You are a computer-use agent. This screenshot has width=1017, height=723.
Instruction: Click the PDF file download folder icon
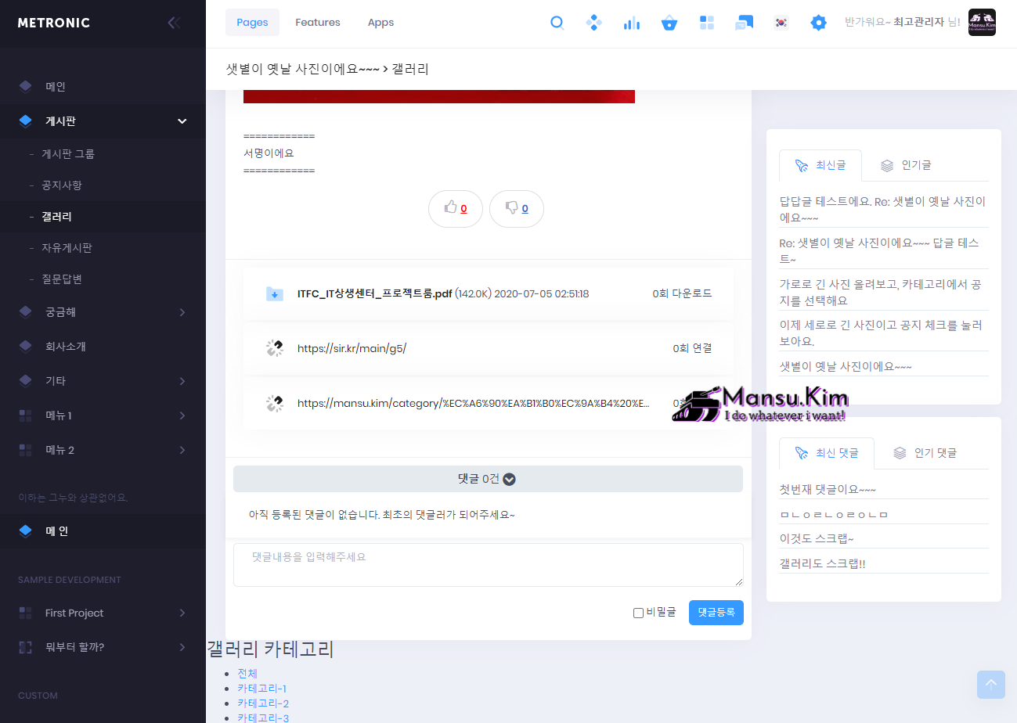[x=275, y=294]
